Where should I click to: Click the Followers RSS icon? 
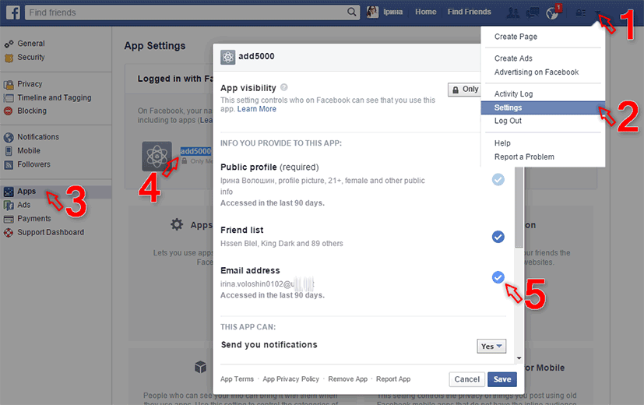click(x=9, y=164)
